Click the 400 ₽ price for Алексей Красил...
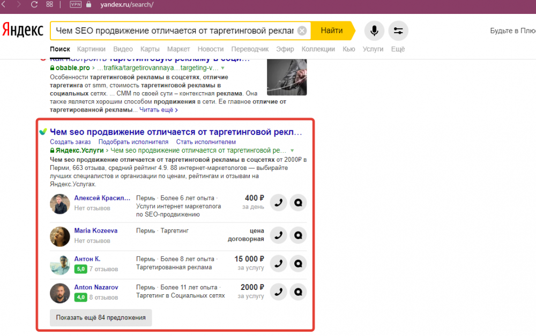The height and width of the screenshot is (336, 536). [x=255, y=198]
